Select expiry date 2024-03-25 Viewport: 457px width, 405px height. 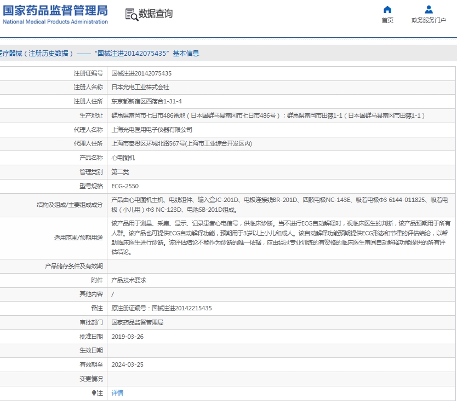point(127,364)
